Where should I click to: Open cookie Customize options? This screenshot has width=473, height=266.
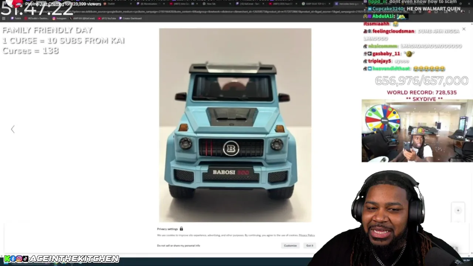[x=290, y=246]
